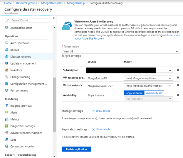The width and height of the screenshot is (183, 158).
Task: Click the Inventory box icon
Action: click(7, 70)
